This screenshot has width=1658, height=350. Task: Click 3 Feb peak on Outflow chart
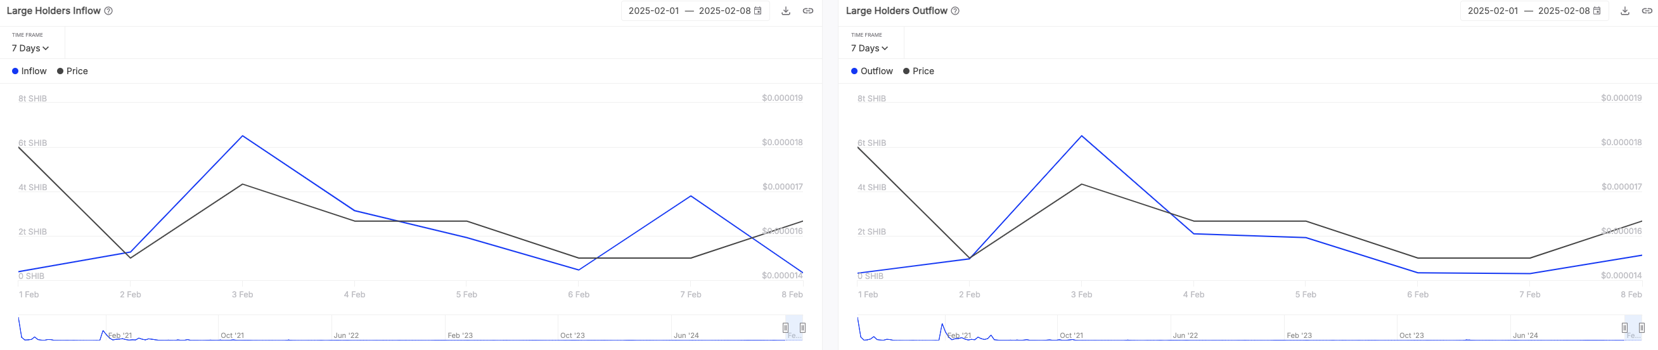pyautogui.click(x=1082, y=136)
